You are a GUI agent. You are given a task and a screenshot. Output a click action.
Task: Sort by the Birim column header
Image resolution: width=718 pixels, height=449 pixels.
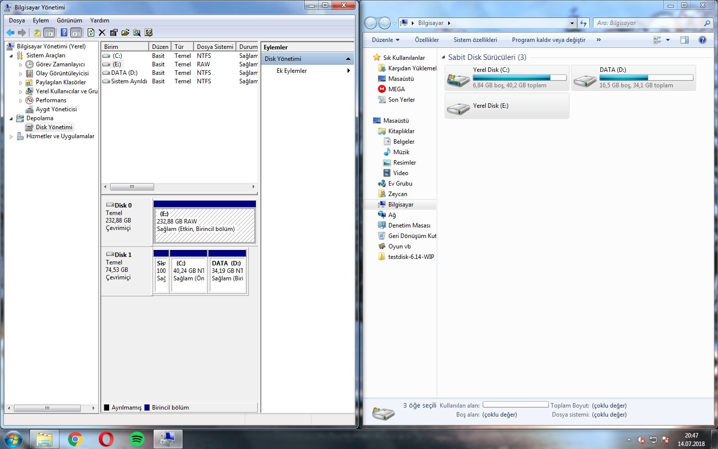coord(125,46)
